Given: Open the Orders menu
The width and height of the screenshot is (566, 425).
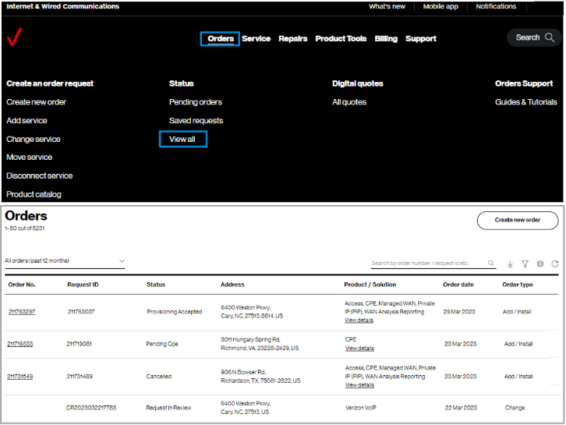Looking at the screenshot, I should pyautogui.click(x=220, y=39).
